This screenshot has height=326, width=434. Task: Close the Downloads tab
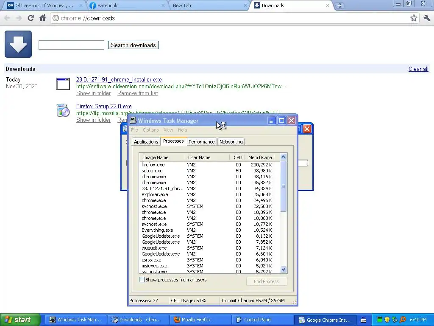point(328,6)
